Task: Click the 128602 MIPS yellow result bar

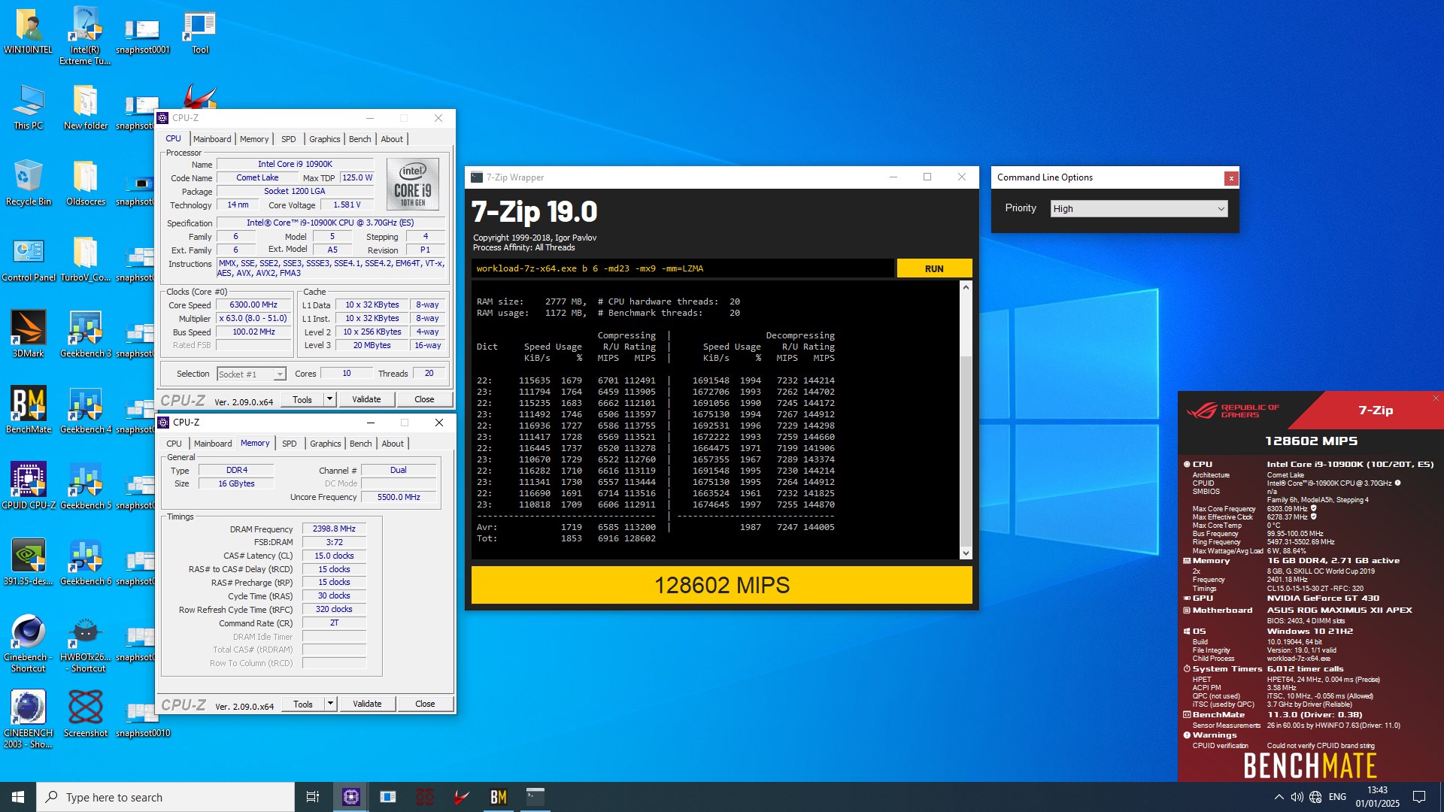Action: [x=721, y=585]
